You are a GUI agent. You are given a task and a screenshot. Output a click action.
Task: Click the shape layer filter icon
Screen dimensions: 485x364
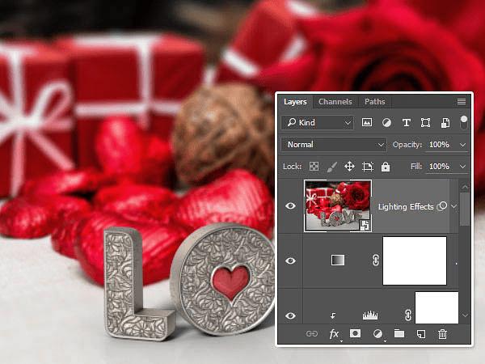click(425, 123)
